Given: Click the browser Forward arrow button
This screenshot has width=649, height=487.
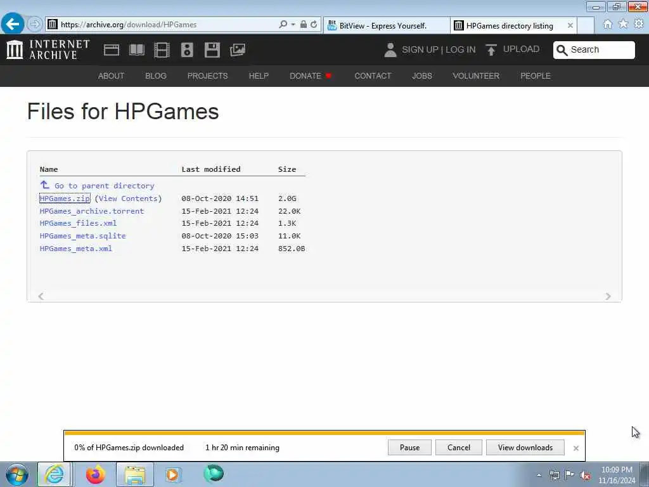Looking at the screenshot, I should [35, 24].
